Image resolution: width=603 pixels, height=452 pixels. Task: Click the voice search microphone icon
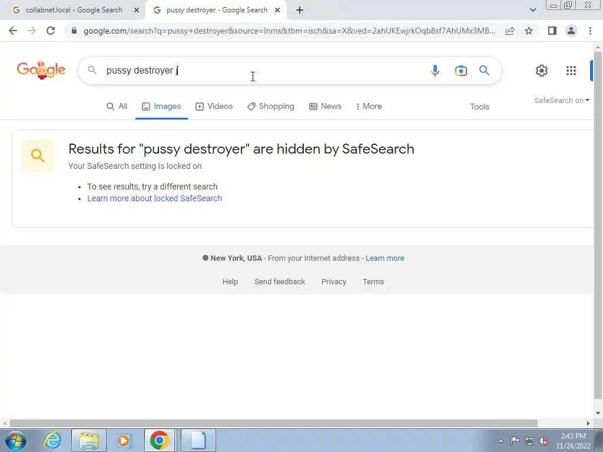(x=435, y=71)
